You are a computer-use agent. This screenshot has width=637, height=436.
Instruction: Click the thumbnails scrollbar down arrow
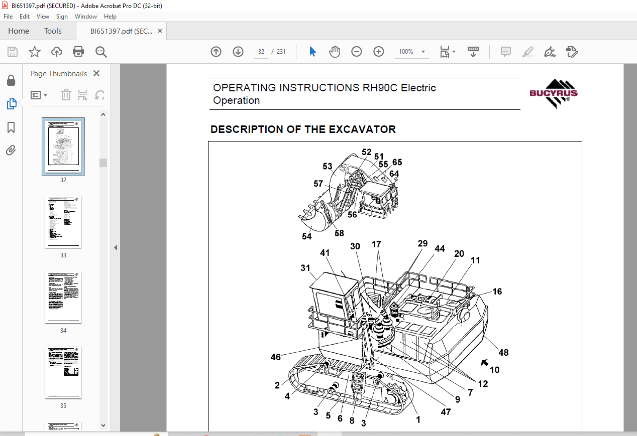(x=103, y=425)
